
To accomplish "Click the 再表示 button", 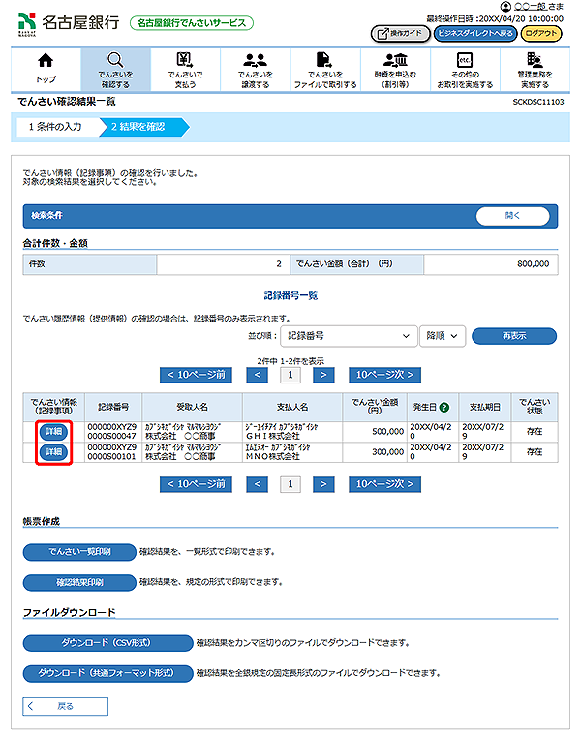I will [x=513, y=336].
